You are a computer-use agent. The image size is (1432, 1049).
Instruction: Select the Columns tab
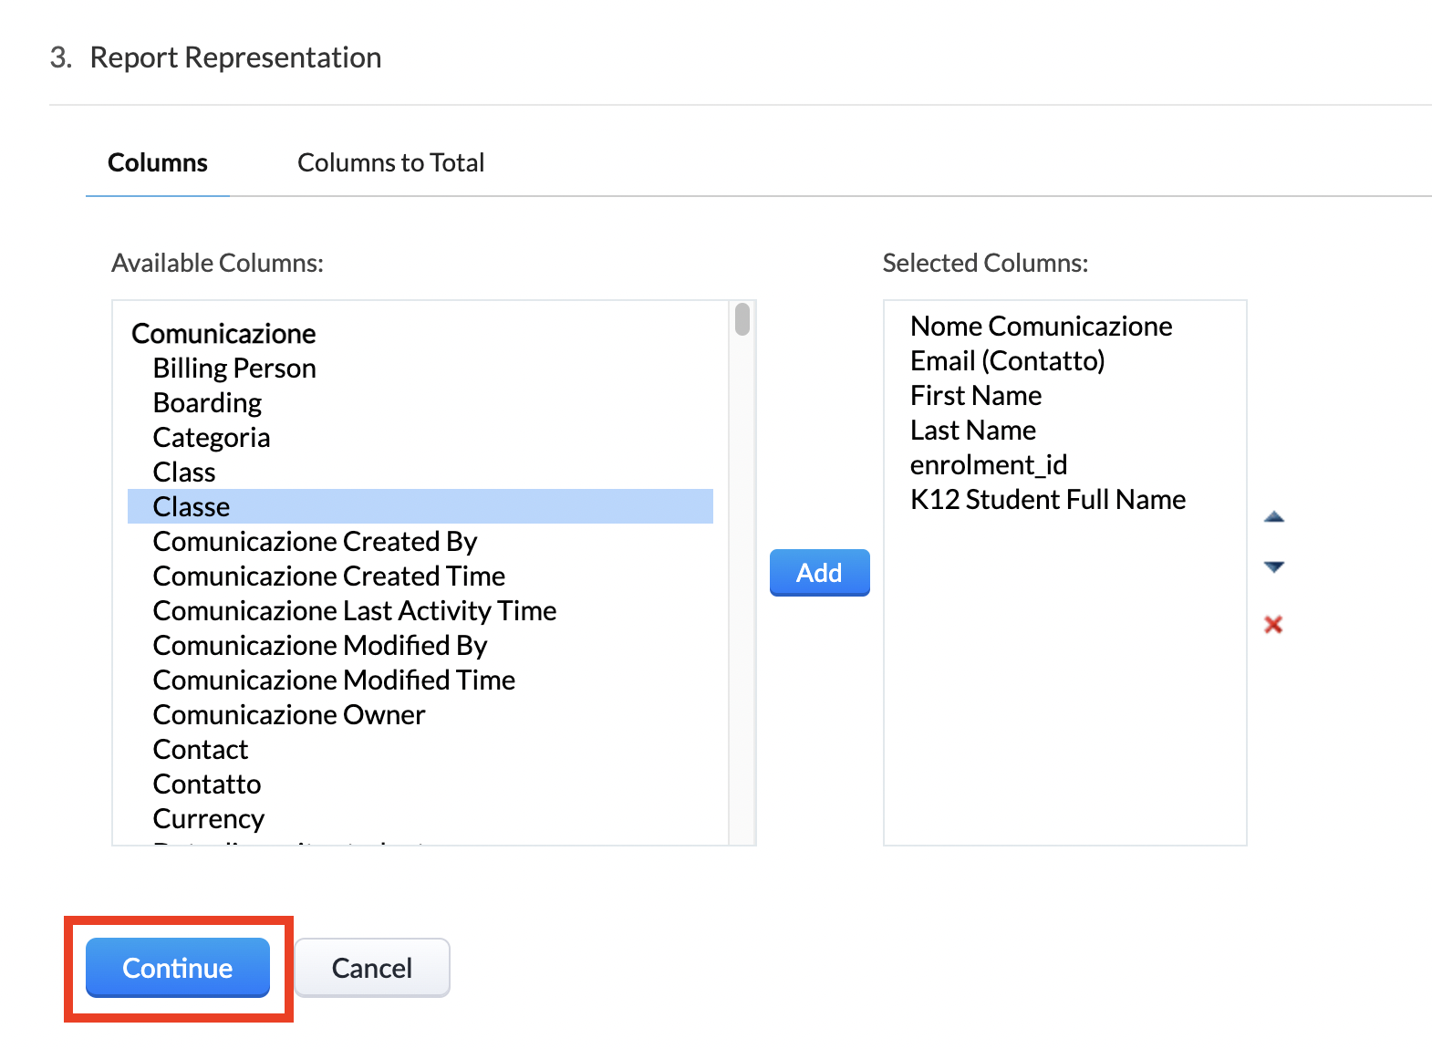click(x=158, y=163)
